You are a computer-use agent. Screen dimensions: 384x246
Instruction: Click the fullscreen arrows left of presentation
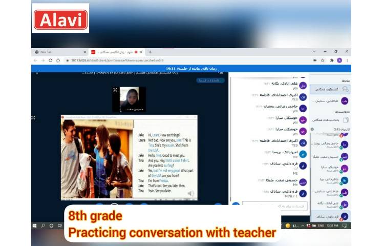34,117
